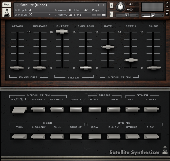Toggle the Vibrato modulation switch
The height and width of the screenshot is (161, 170).
[x=38, y=109]
